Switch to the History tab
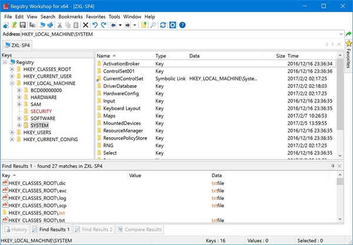The image size is (353, 245). pos(16,229)
